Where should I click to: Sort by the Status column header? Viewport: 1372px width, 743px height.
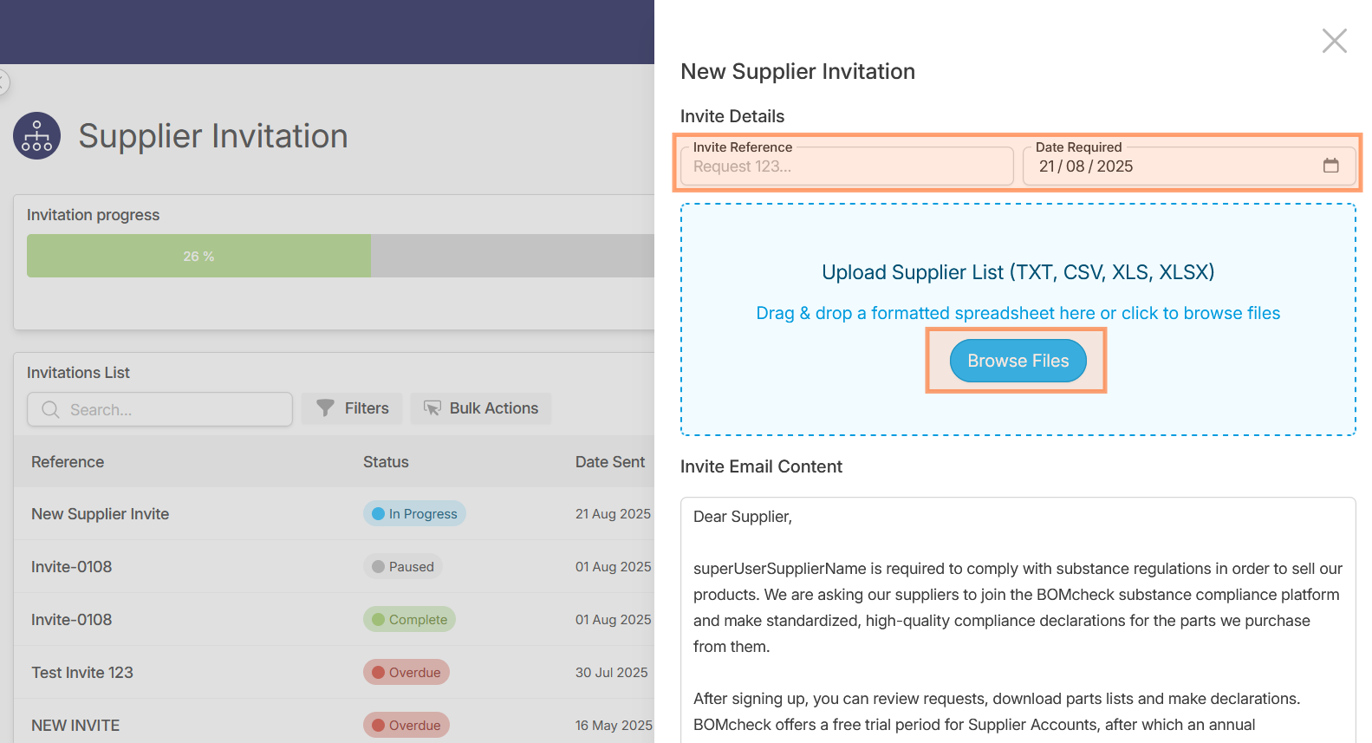pyautogui.click(x=386, y=462)
